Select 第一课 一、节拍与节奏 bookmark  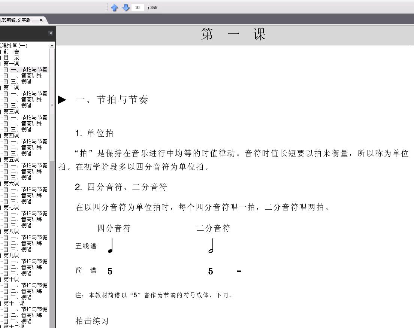tap(29, 70)
